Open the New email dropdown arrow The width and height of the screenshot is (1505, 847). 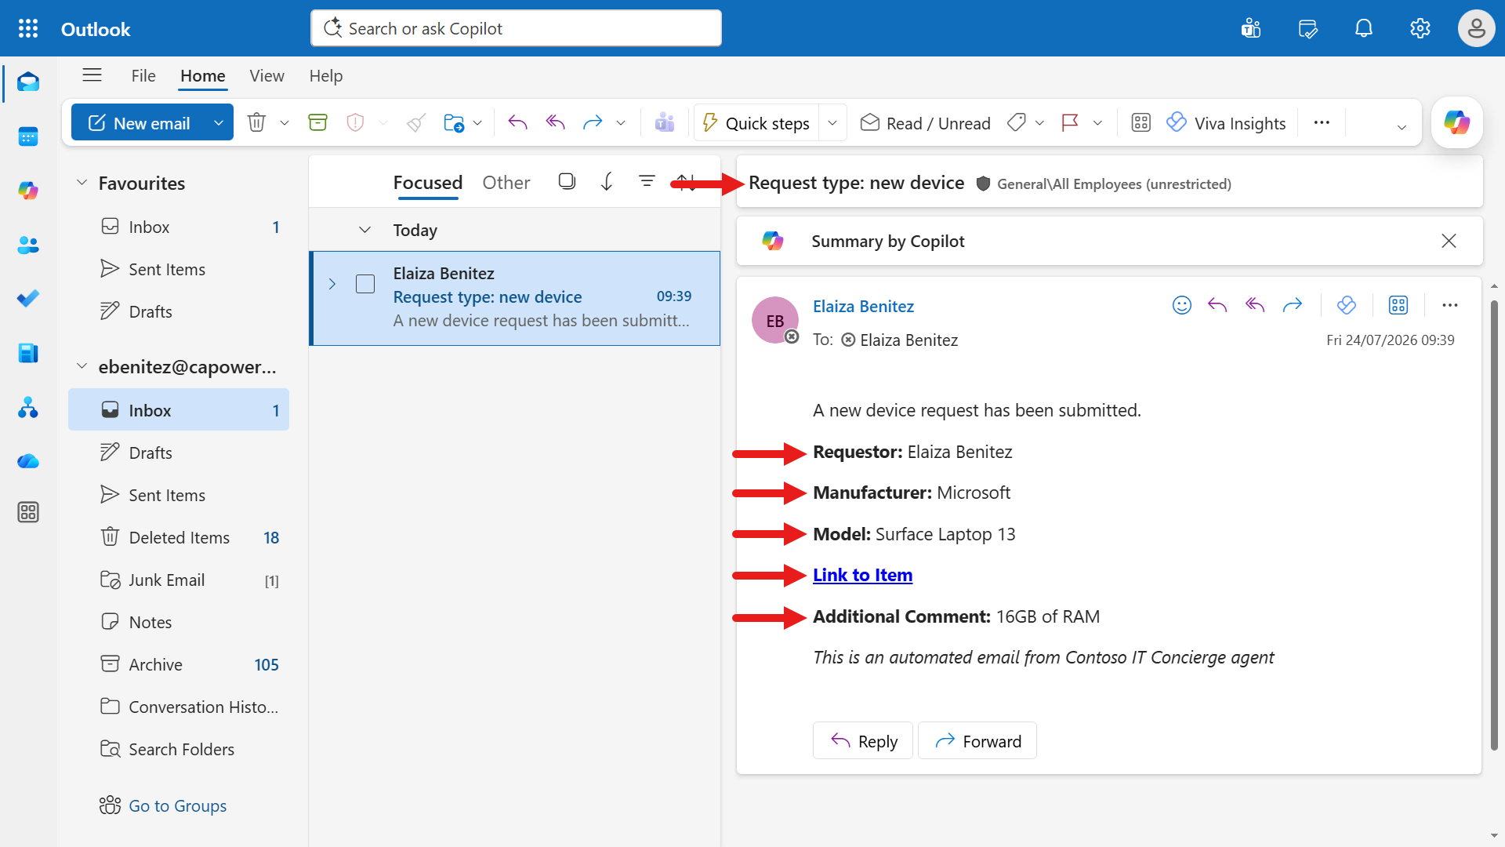point(219,123)
